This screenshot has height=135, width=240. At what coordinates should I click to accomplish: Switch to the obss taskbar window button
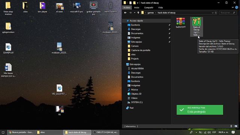coord(49,132)
